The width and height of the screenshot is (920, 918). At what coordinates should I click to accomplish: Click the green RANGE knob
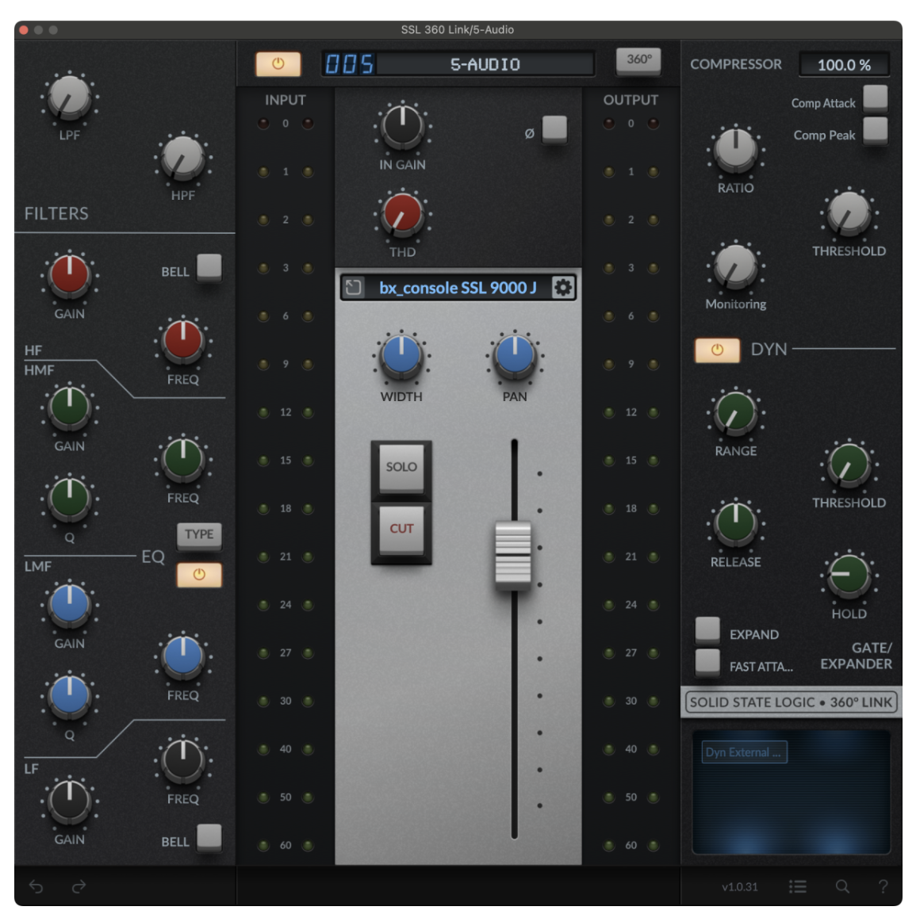click(x=735, y=414)
